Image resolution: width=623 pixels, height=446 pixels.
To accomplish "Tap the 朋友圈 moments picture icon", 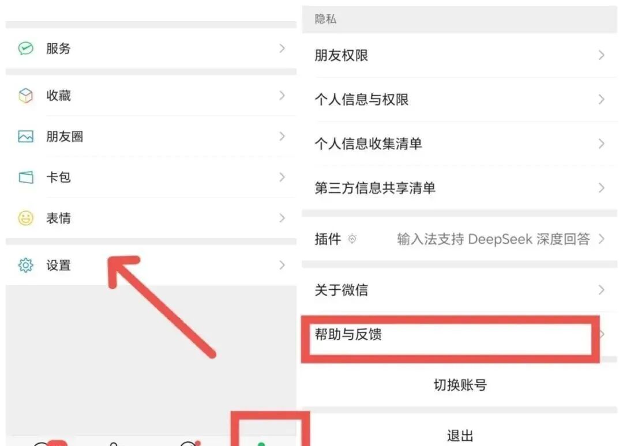I will pyautogui.click(x=26, y=137).
